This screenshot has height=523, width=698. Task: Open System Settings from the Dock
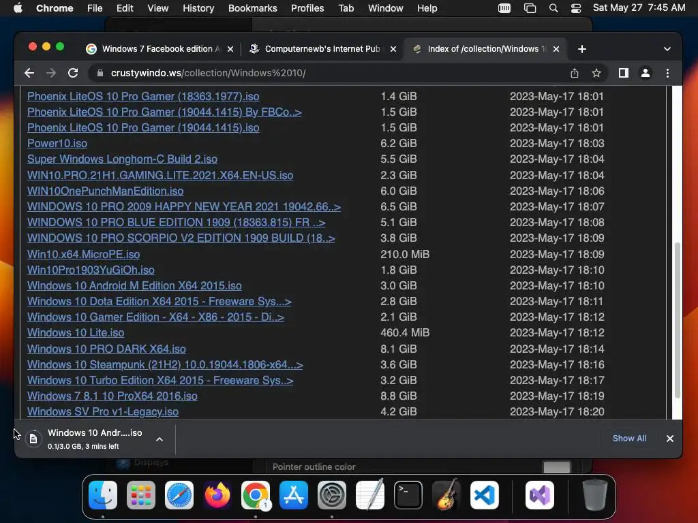tap(332, 495)
